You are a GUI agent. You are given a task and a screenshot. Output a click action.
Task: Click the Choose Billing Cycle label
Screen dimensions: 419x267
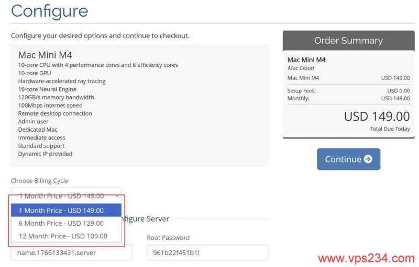[x=40, y=181]
